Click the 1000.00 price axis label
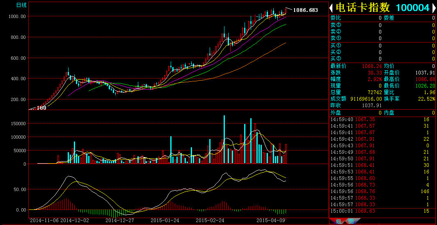Image resolution: width=437 pixels, height=225 pixels. [x=17, y=16]
